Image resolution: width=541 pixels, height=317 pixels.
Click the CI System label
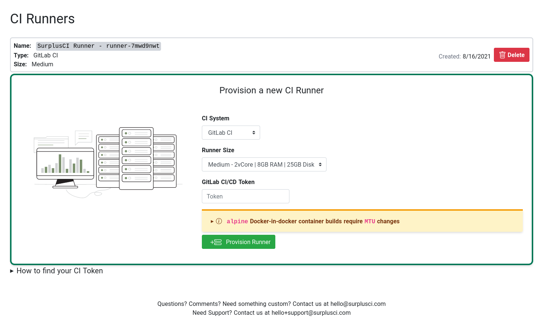point(216,118)
